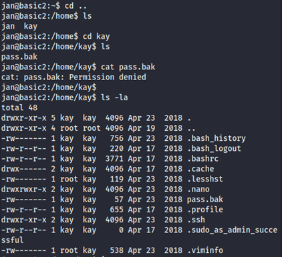
Task: Click the .sudo_as_admin_succe filename text
Action: 232,230
